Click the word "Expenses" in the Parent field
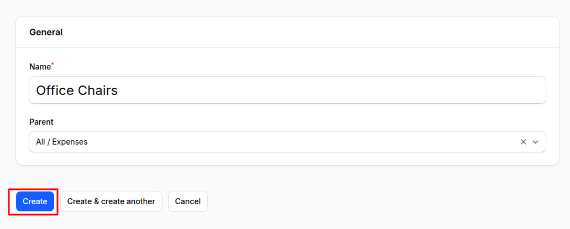570x229 pixels. (x=70, y=142)
